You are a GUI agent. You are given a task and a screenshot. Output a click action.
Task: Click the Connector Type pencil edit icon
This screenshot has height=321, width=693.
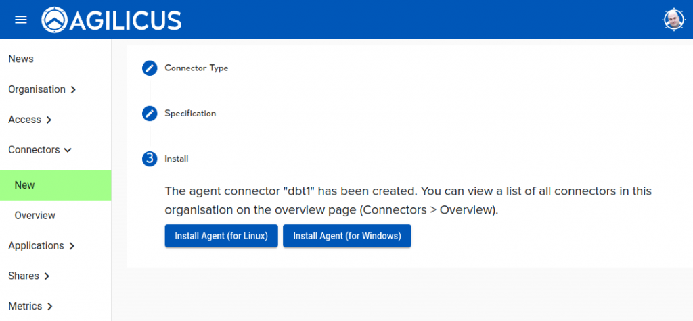(x=150, y=68)
